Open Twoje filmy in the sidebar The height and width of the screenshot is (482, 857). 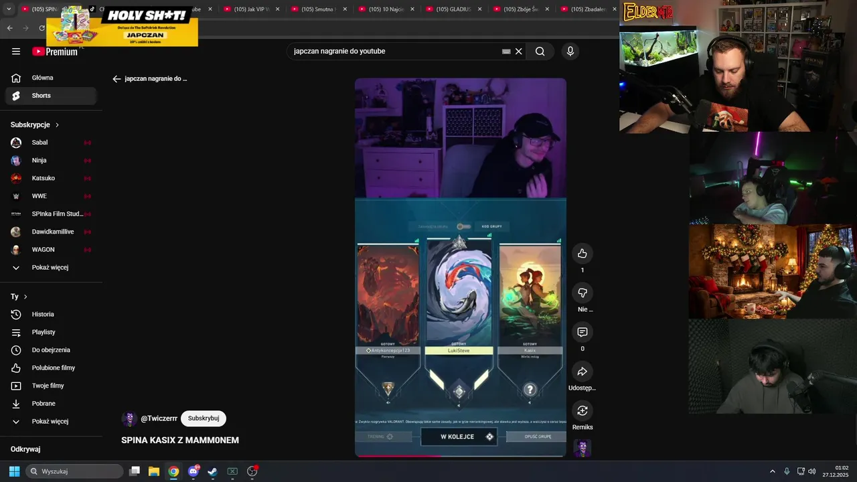click(x=51, y=386)
